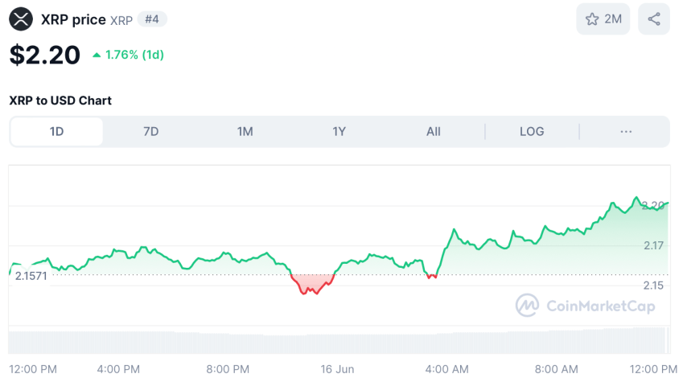Open the more options ellipsis menu

click(626, 132)
